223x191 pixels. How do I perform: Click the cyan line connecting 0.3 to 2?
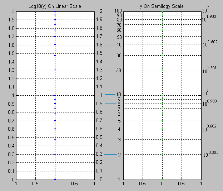pyautogui.click(x=110, y=154)
